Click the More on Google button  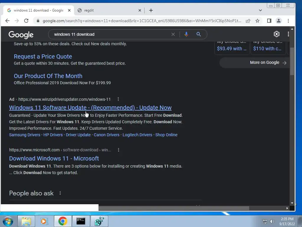(255, 63)
